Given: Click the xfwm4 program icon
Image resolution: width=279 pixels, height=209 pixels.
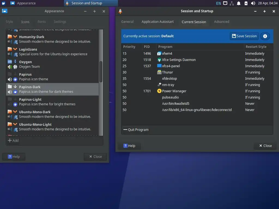Looking at the screenshot, I should coord(159,54).
